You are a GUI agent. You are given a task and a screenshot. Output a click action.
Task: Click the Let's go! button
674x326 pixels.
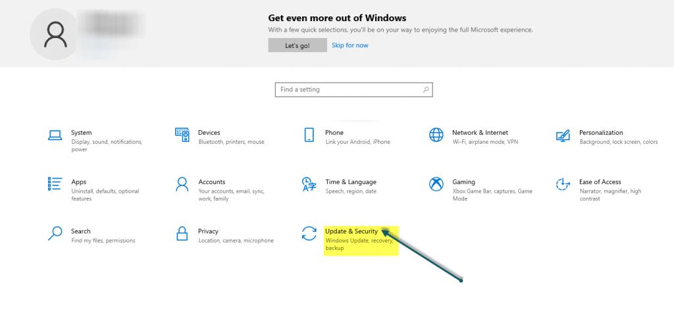coord(298,45)
